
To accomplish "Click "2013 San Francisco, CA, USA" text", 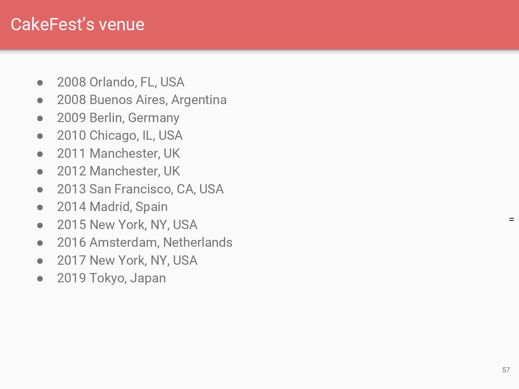I will point(140,189).
